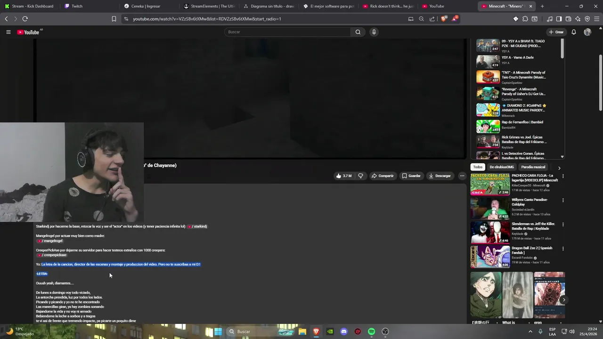Open File Explorer from the taskbar
The height and width of the screenshot is (339, 603).
click(302, 331)
